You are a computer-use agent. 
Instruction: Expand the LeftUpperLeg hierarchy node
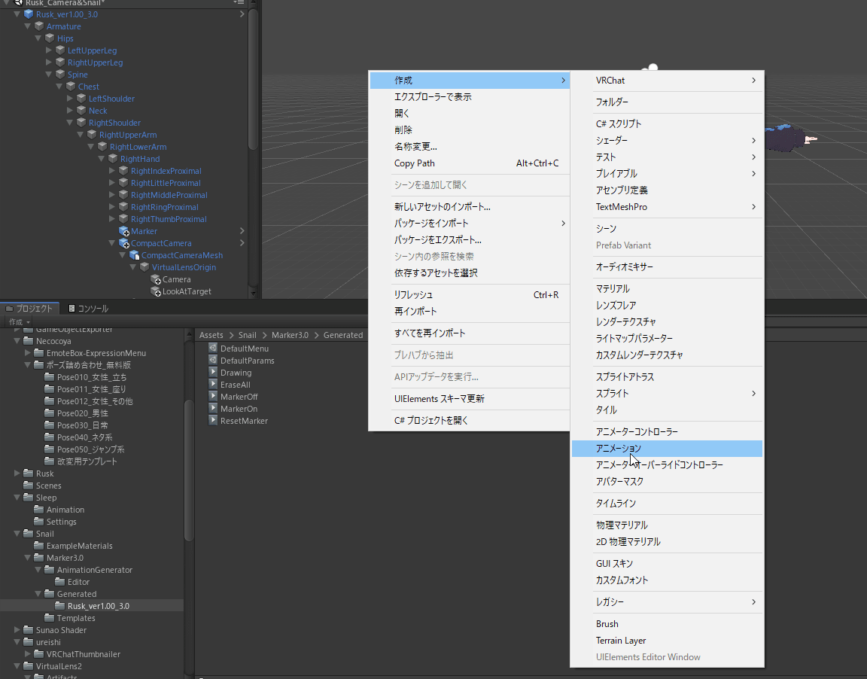[x=49, y=50]
